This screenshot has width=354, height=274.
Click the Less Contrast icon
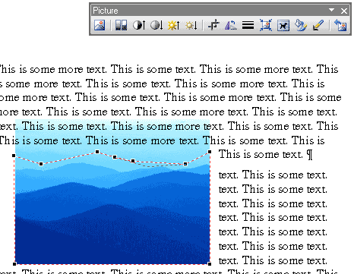(x=156, y=25)
